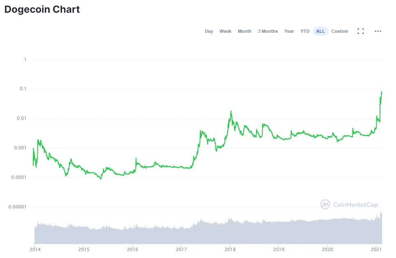This screenshot has width=396, height=258.
Task: Select the 3 Months range
Action: [x=268, y=31]
